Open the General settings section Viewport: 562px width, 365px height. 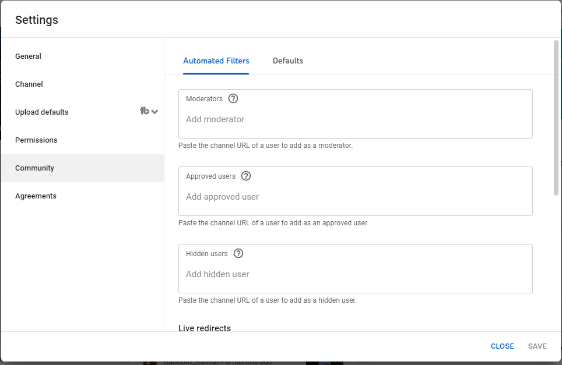28,56
